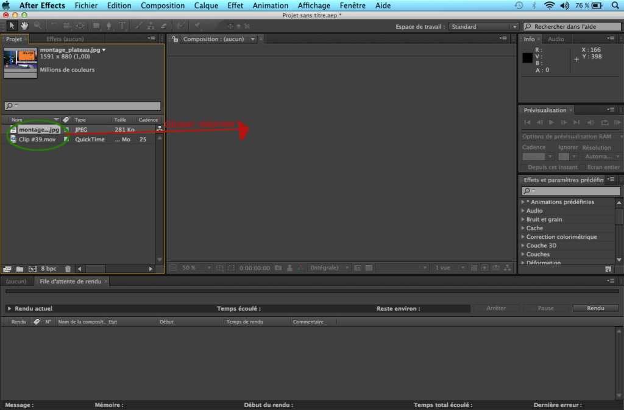Click the montage_plateau.jpg thumbnail preview
The image size is (624, 410).
pos(20,62)
